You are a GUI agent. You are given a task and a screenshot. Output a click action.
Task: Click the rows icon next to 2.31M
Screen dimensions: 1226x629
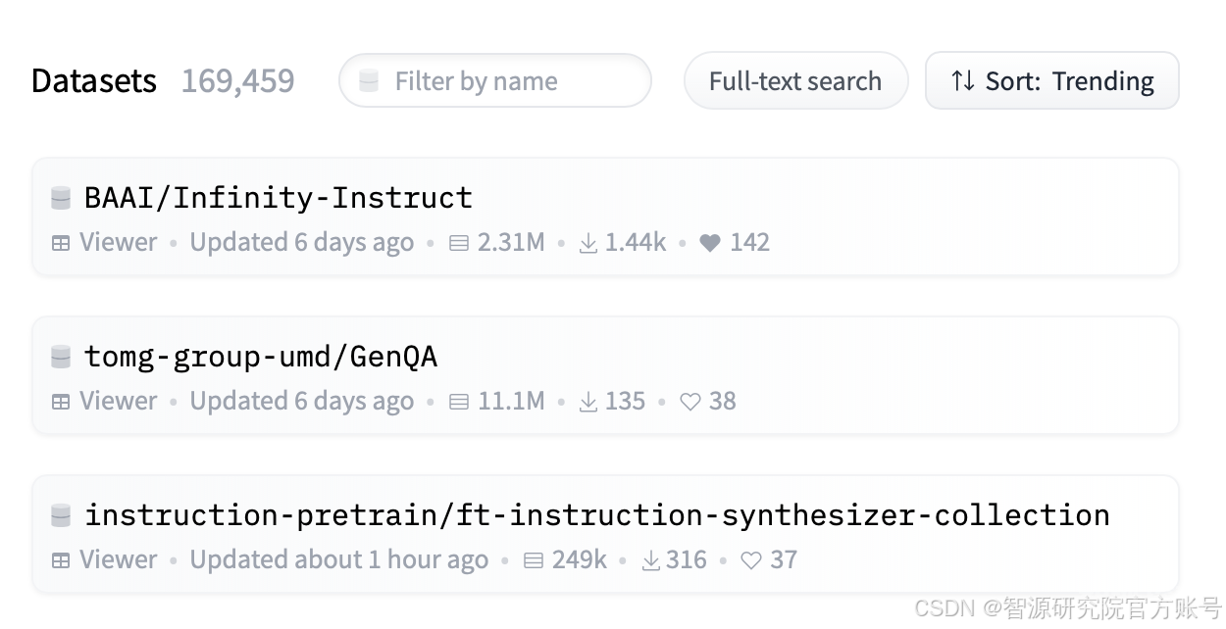pyautogui.click(x=459, y=243)
